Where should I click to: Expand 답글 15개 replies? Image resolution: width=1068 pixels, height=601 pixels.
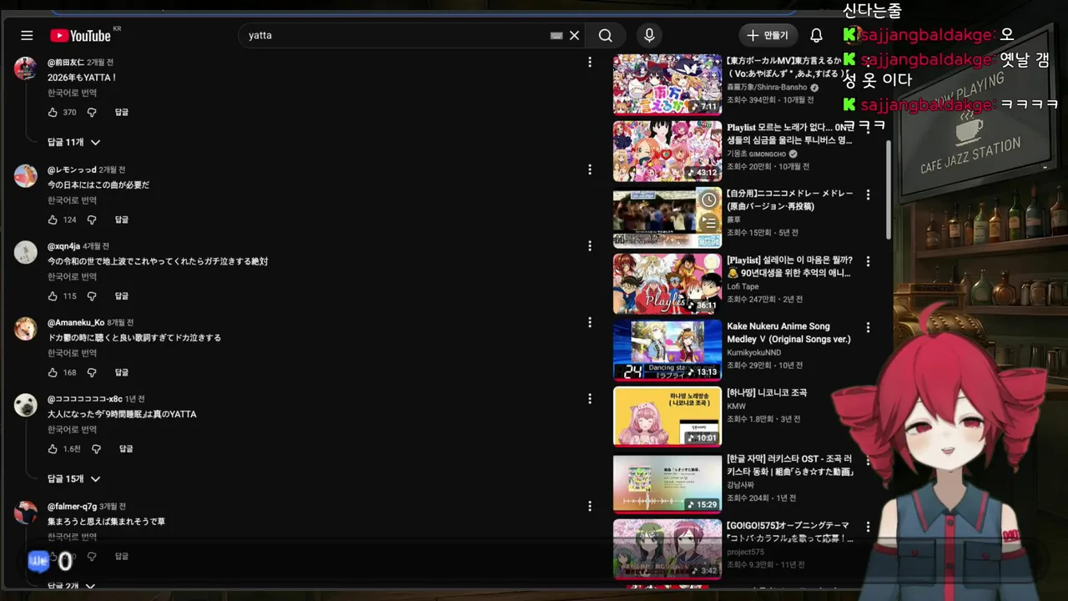73,478
